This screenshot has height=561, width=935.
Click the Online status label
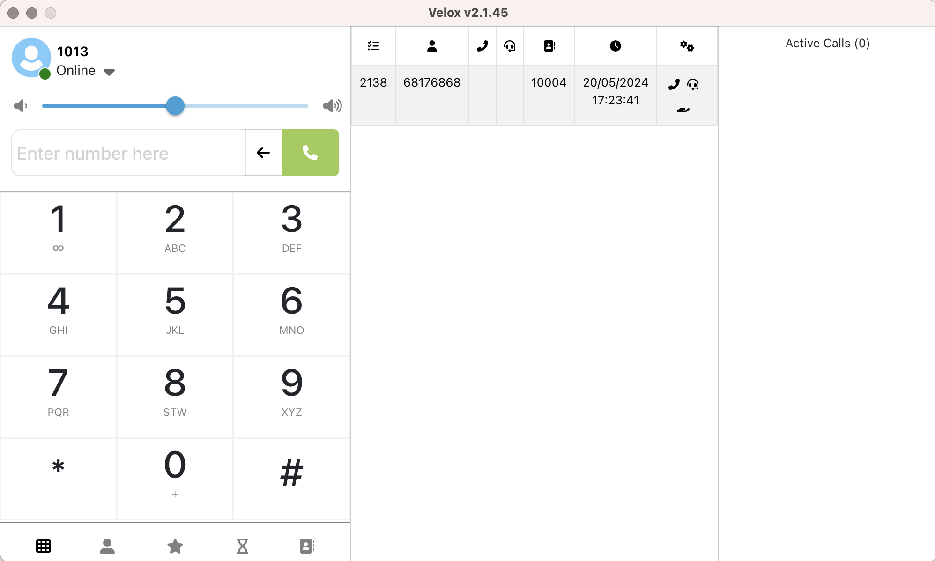coord(76,70)
